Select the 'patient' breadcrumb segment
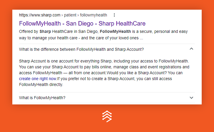The image size is (214, 132). tap(70, 15)
